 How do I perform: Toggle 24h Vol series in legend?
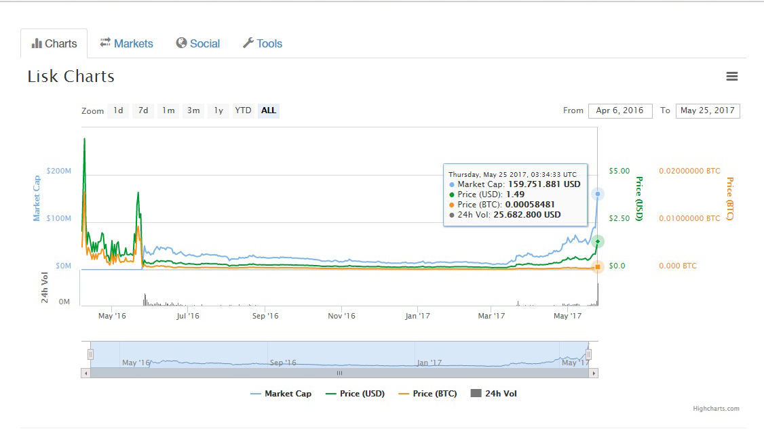tap(501, 394)
